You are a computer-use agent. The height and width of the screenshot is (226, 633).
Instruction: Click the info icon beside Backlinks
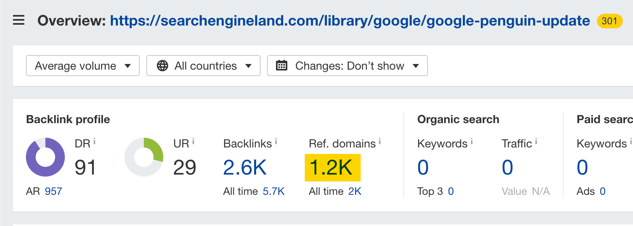coord(276,141)
